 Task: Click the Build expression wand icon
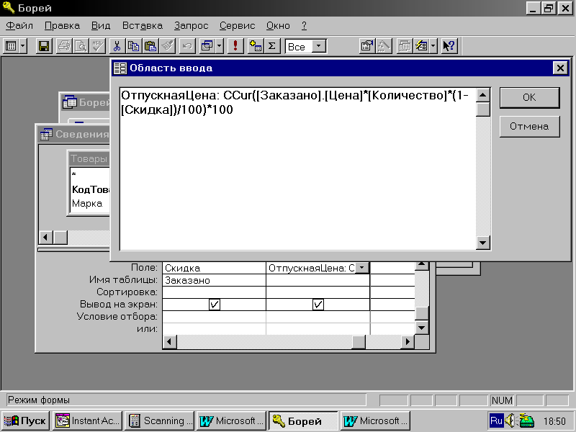(x=384, y=46)
